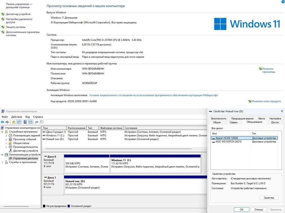Open Настройка удаленного доступа link

tap(19, 20)
